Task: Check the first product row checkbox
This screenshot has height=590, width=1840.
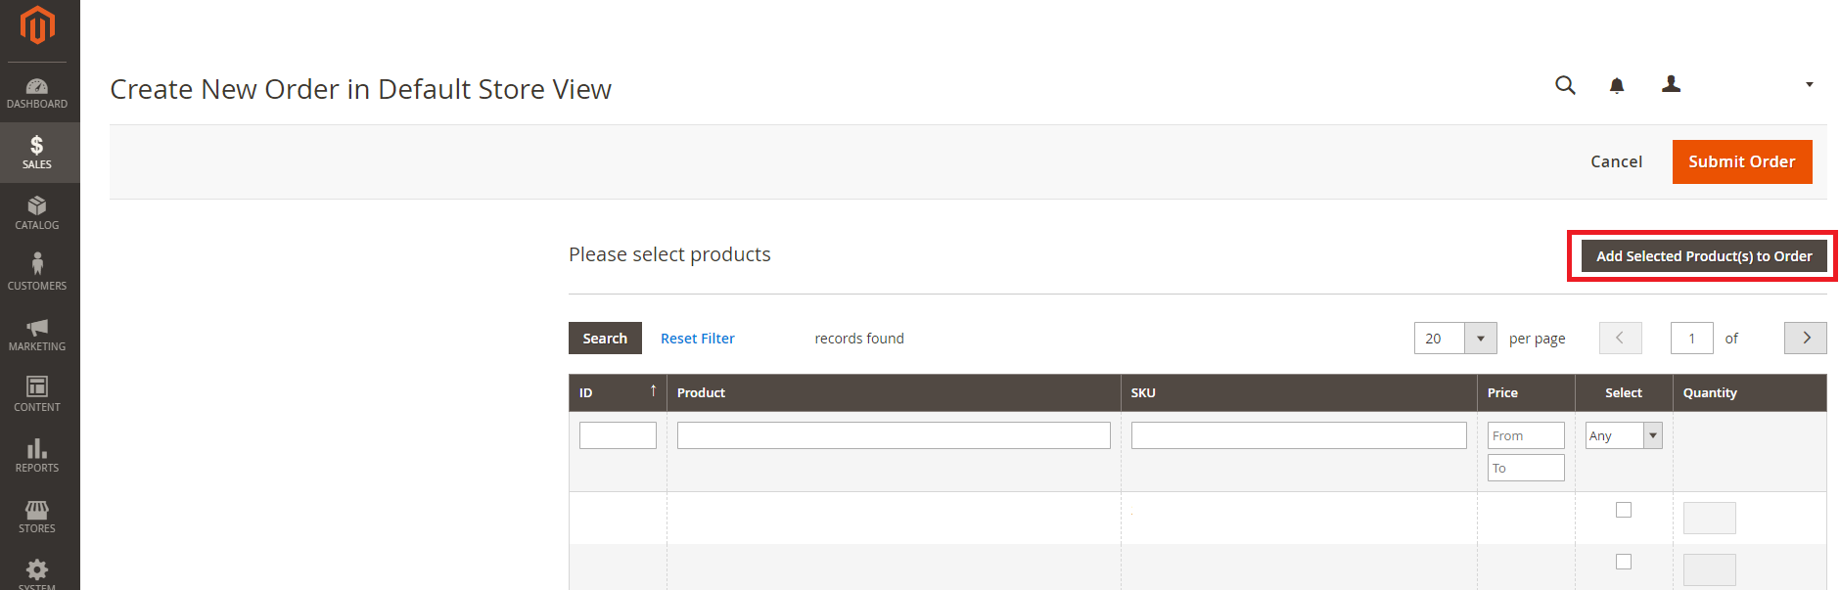Action: click(1624, 510)
